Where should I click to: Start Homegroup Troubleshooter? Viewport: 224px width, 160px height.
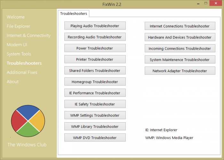point(95,82)
